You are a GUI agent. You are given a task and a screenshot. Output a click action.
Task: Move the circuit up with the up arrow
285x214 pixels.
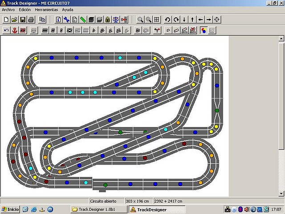pos(192,20)
